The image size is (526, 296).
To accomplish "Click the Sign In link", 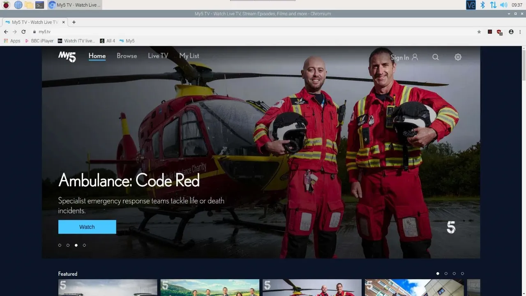I will (399, 58).
